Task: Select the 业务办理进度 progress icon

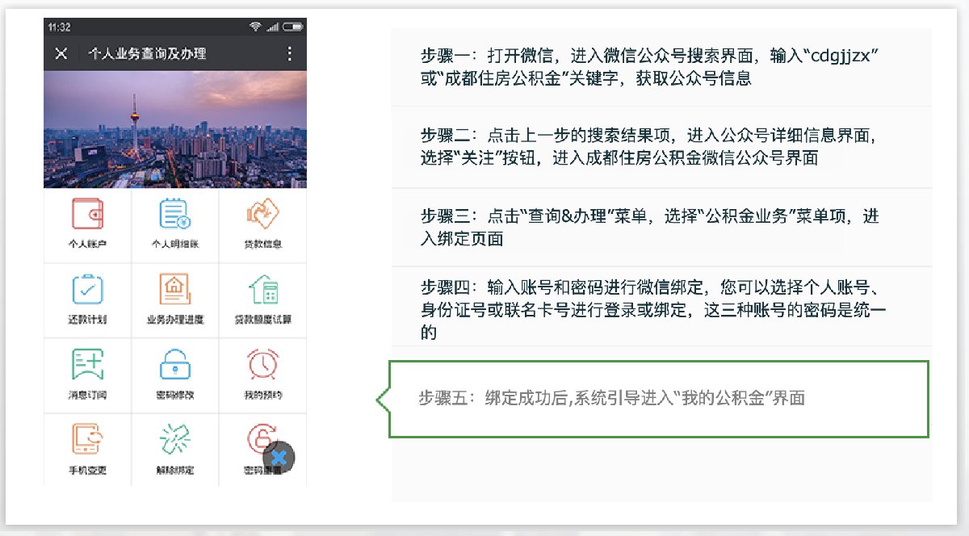Action: click(174, 289)
